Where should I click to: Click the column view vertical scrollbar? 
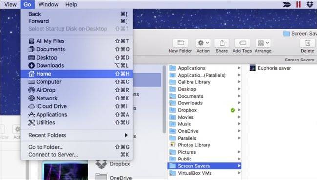click(164, 100)
